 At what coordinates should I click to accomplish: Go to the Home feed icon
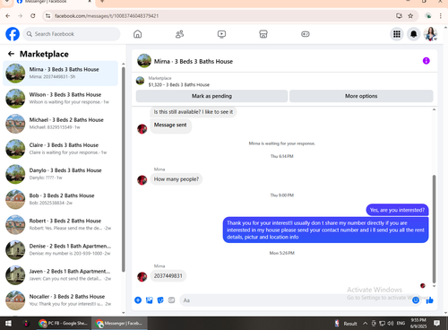click(137, 34)
